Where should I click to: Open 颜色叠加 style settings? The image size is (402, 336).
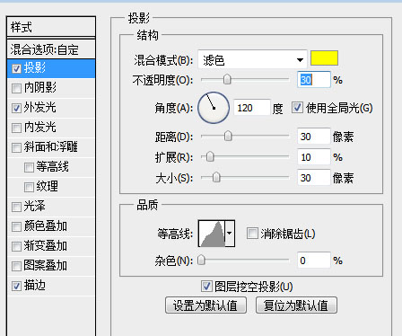(x=46, y=226)
